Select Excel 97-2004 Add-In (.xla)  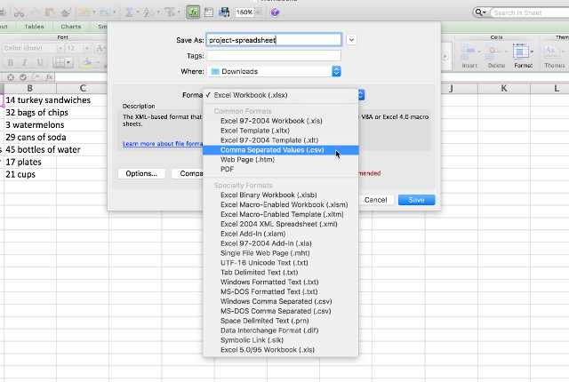[281, 243]
